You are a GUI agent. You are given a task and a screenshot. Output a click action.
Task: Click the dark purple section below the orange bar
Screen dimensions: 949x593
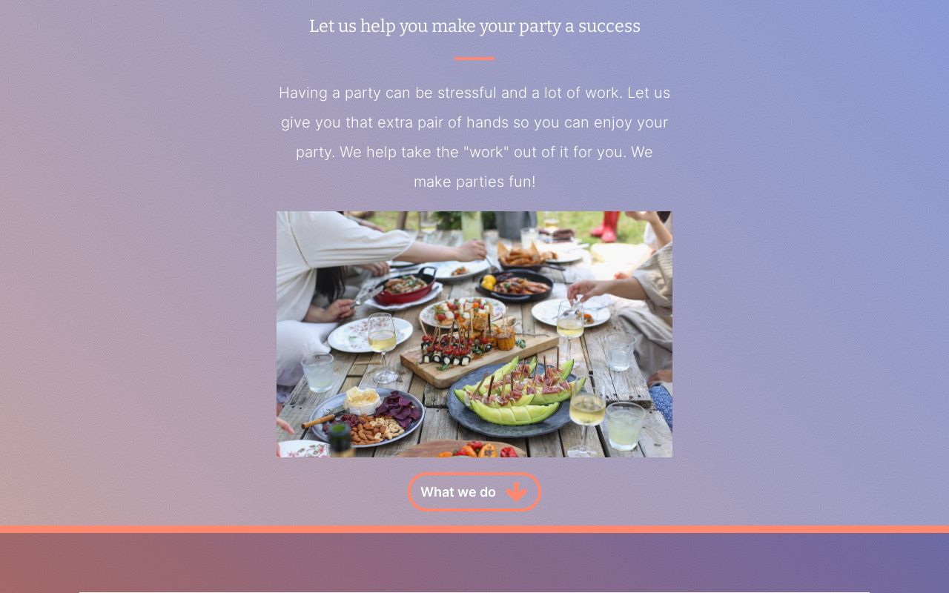click(x=474, y=563)
